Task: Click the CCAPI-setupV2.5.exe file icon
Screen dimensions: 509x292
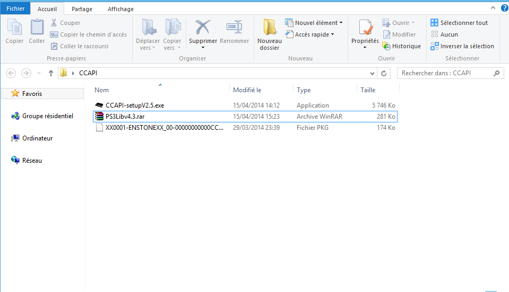Action: click(99, 105)
